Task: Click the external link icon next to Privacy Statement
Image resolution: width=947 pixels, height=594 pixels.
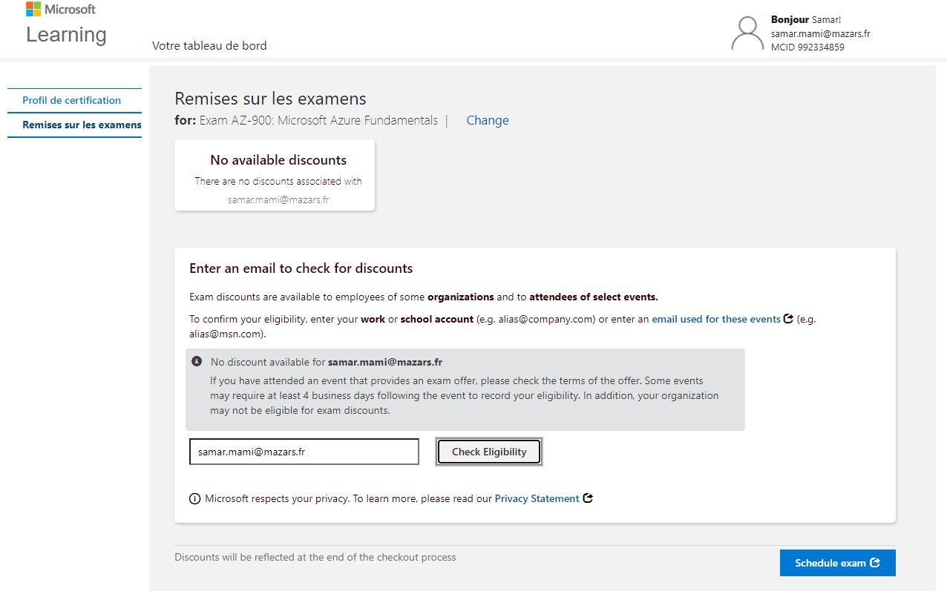Action: pyautogui.click(x=588, y=498)
